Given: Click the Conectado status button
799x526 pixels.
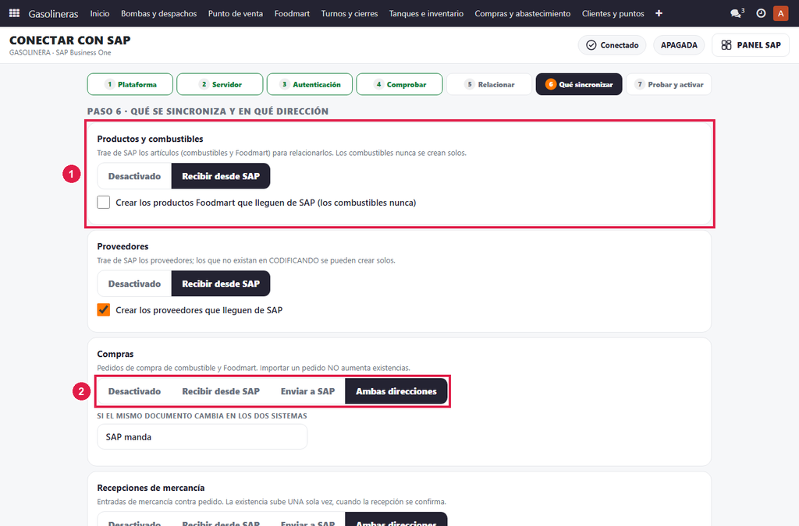Looking at the screenshot, I should 612,45.
